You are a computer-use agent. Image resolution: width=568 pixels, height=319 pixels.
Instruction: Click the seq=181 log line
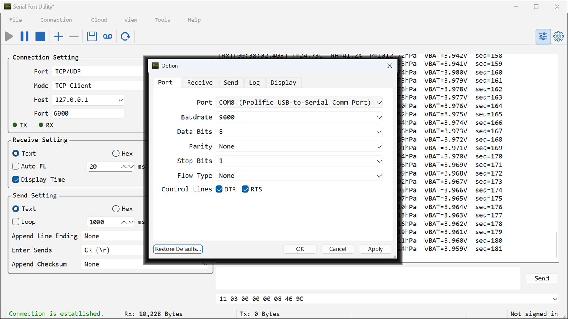[489, 249]
